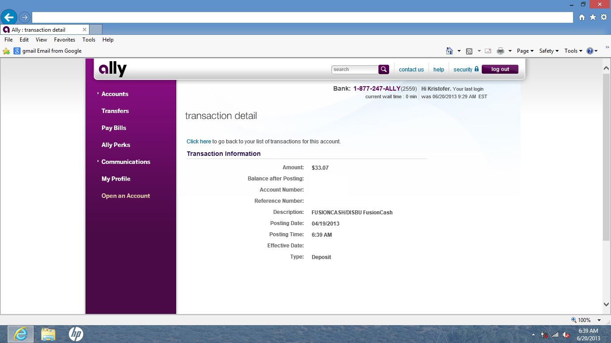Screen dimensions: 611x343
Task: Select the FUSIONCASH/DISBU FusionCash description
Action: pos(352,213)
